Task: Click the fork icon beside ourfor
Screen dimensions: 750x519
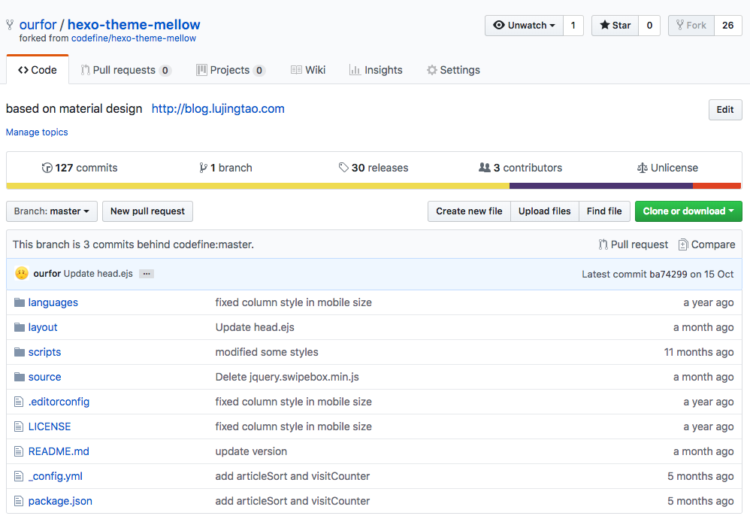Action: tap(10, 25)
